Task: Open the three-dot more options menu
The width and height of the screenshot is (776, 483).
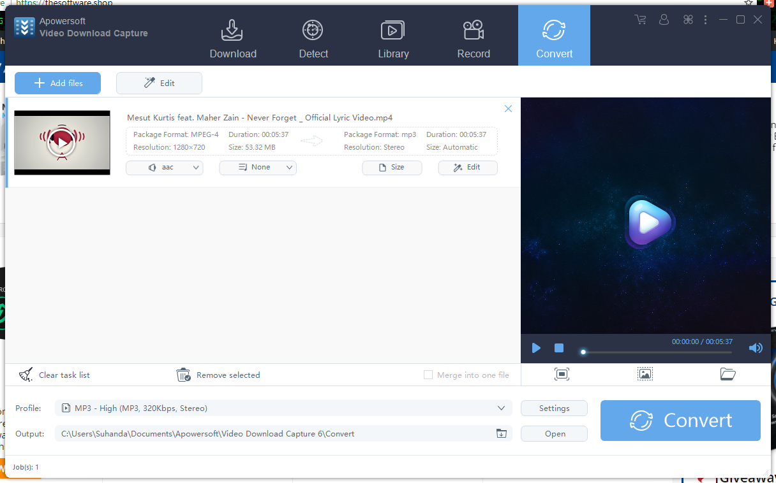Action: pos(705,19)
